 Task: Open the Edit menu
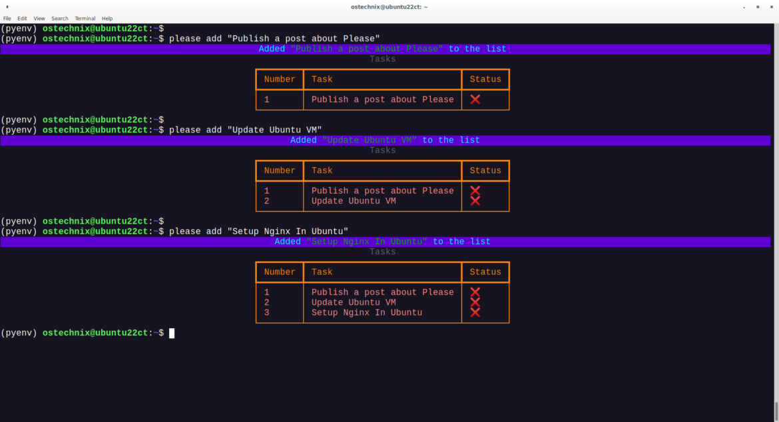pyautogui.click(x=22, y=18)
